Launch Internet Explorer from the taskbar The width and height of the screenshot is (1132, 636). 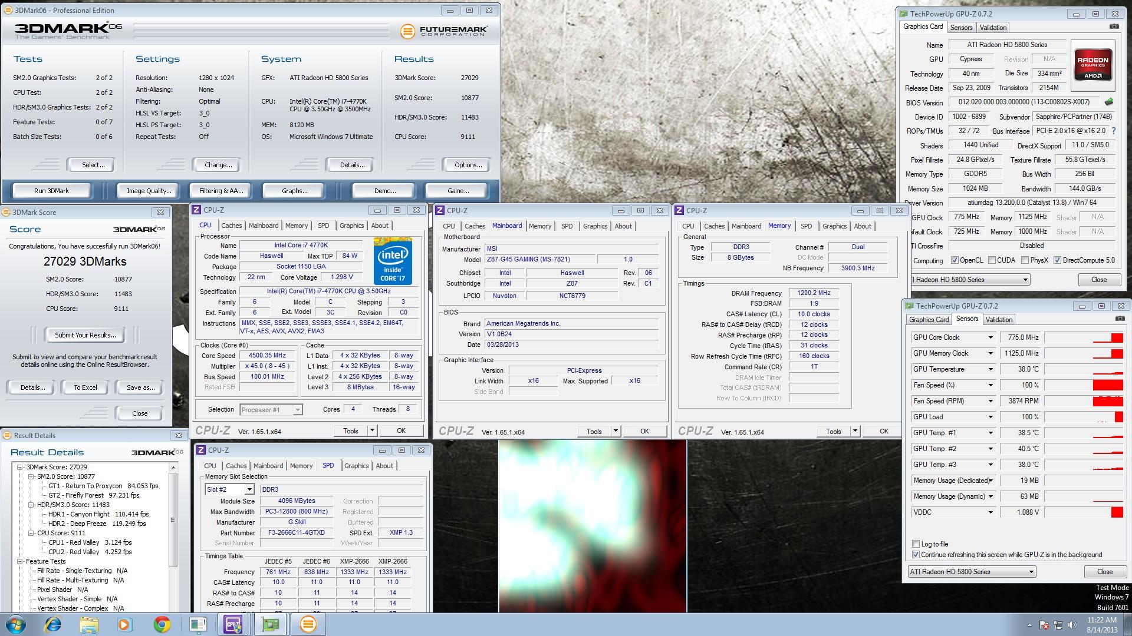click(52, 624)
